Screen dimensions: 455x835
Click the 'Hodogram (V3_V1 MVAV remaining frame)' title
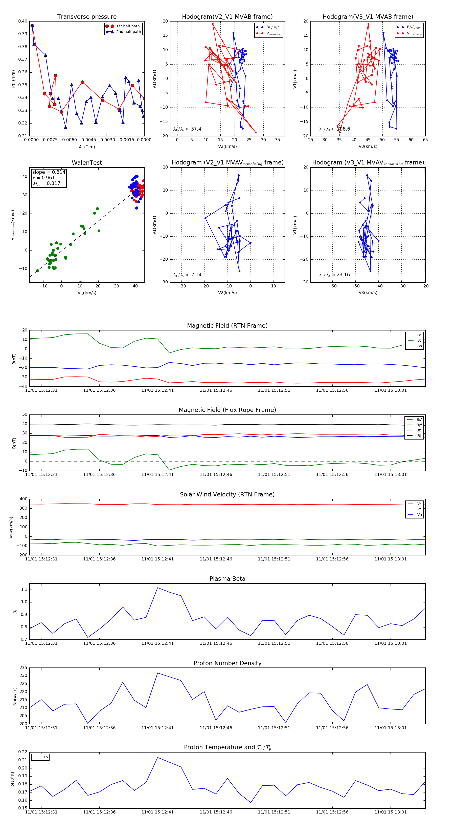(368, 163)
